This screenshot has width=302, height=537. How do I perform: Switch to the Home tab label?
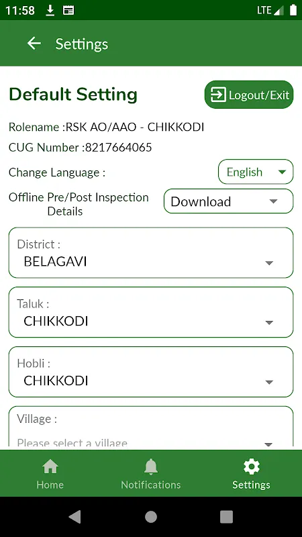pos(50,485)
